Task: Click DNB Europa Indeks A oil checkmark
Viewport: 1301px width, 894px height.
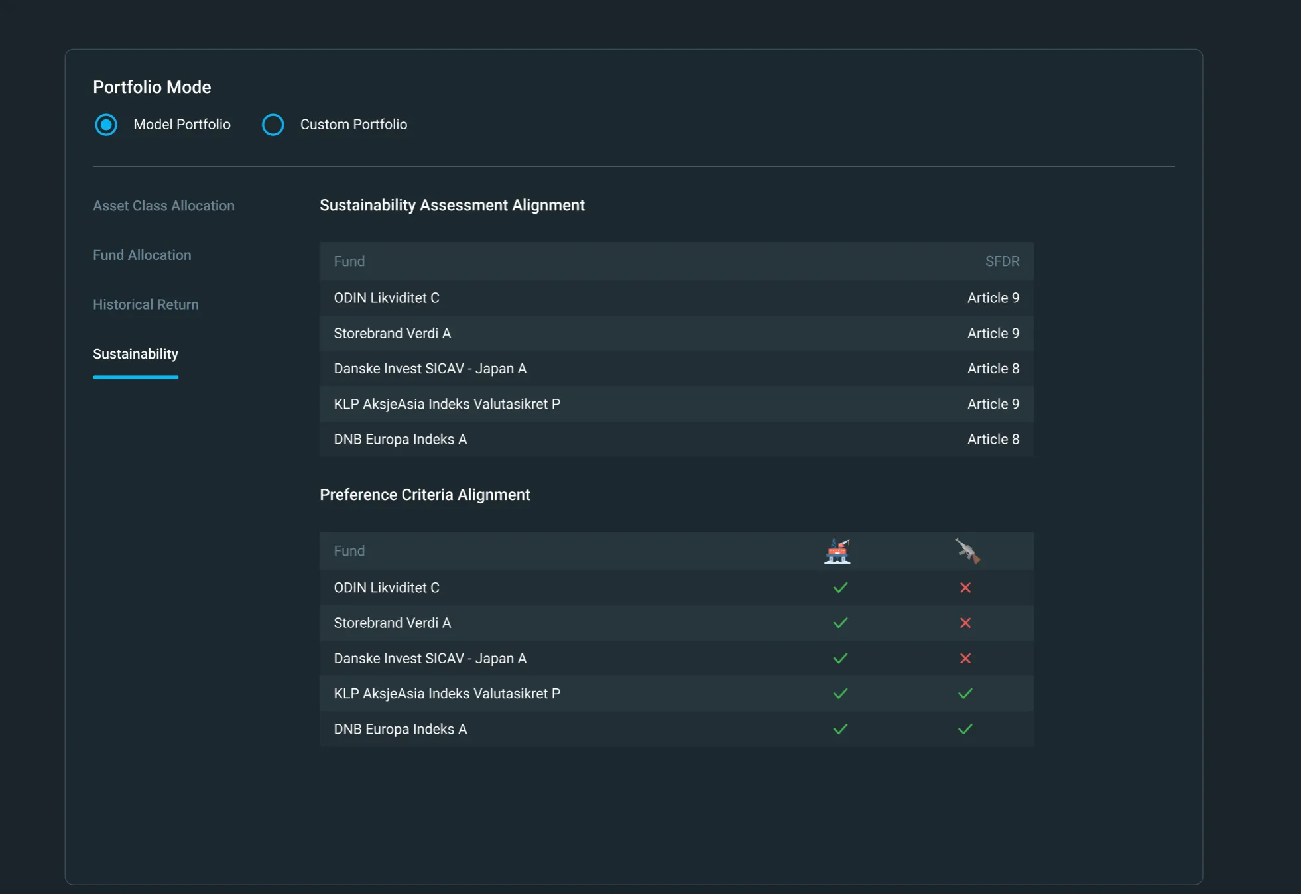Action: click(x=840, y=729)
